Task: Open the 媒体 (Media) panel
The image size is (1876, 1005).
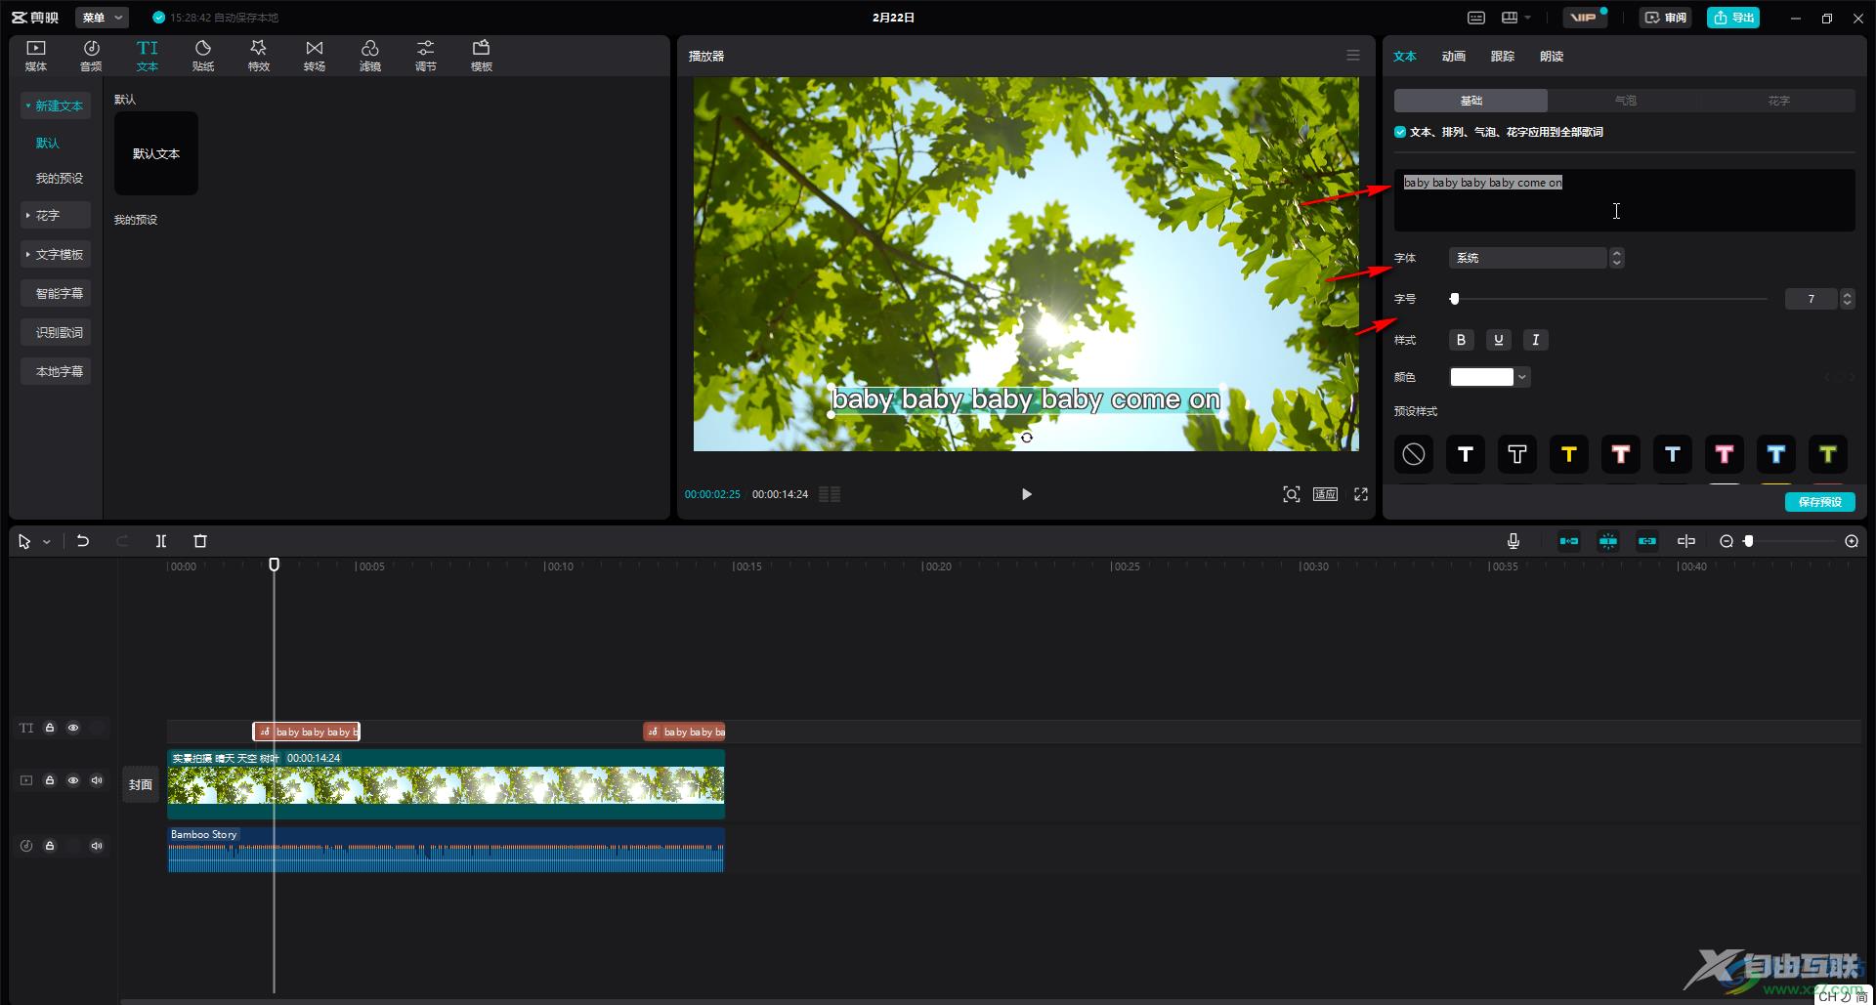Action: (36, 56)
